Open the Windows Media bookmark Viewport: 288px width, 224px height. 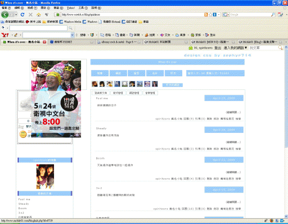click(71, 22)
